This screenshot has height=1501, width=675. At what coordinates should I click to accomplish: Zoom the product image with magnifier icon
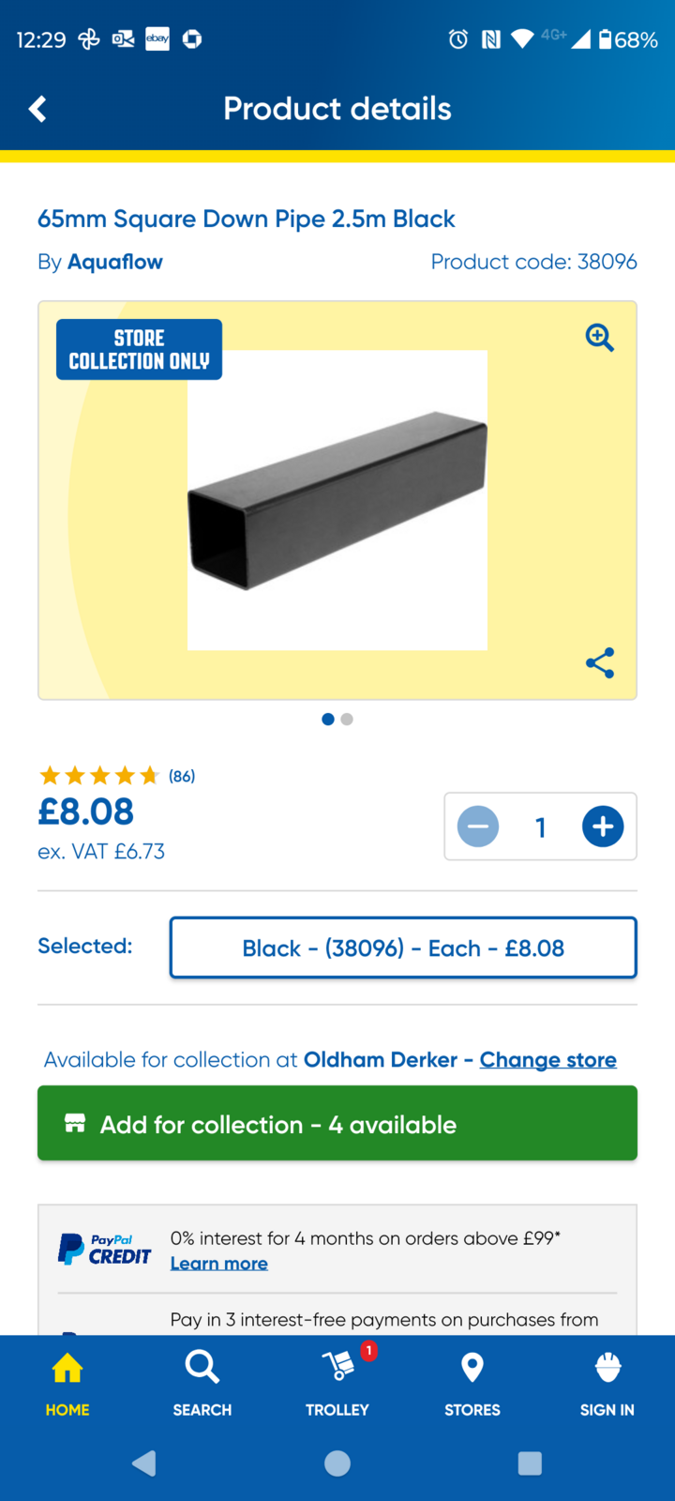pyautogui.click(x=599, y=338)
